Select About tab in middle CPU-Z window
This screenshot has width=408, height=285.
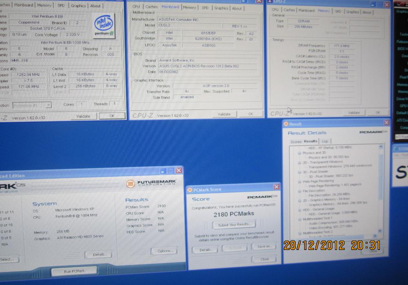237,8
